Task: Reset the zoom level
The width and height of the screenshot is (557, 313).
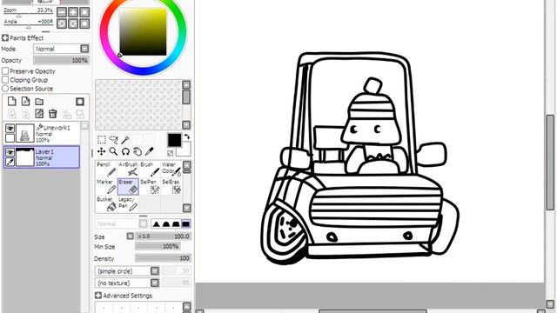Action: point(84,12)
